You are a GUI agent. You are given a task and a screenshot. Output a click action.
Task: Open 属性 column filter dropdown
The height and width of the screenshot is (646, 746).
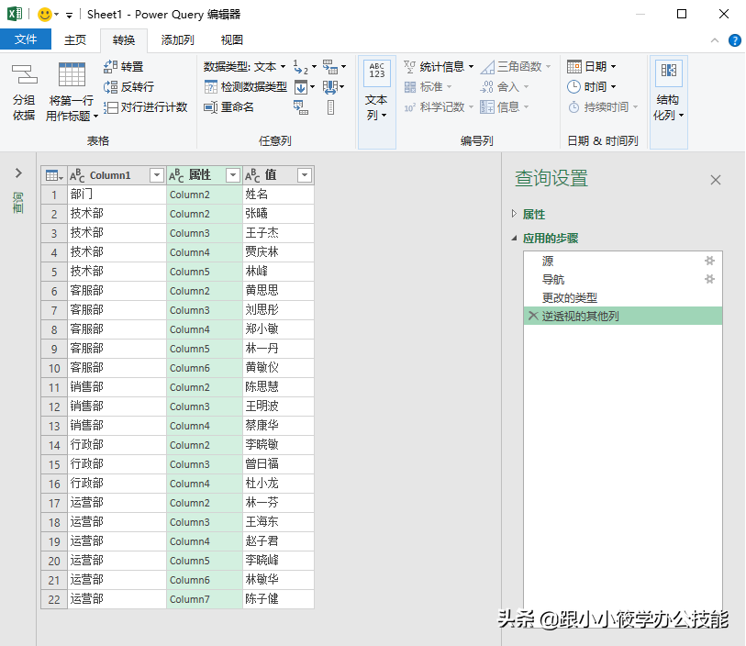coord(233,175)
